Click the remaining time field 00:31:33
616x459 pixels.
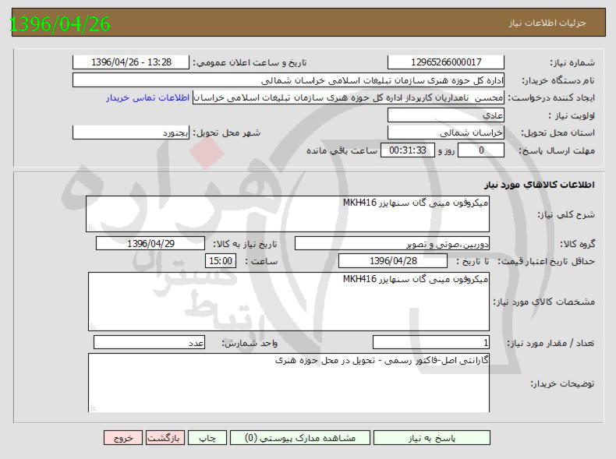(408, 150)
